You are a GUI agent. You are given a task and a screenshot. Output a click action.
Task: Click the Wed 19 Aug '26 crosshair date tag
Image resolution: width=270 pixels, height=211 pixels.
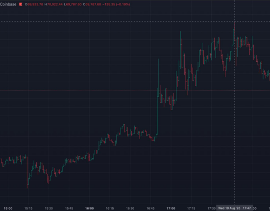coord(229,208)
